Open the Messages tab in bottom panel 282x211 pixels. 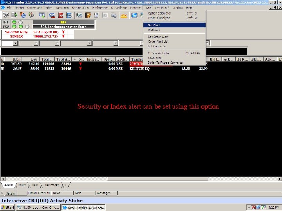pos(106,193)
